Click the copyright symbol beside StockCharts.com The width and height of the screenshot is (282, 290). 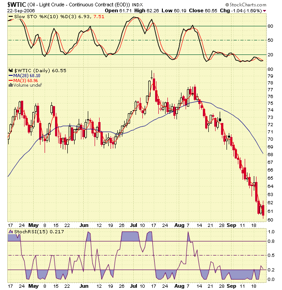[227, 5]
